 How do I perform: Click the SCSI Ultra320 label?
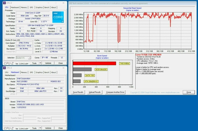pyautogui.click(x=101, y=69)
